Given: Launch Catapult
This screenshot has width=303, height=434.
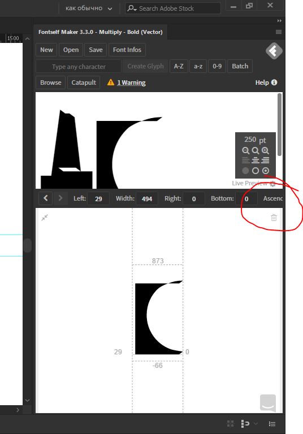Looking at the screenshot, I should pyautogui.click(x=84, y=83).
